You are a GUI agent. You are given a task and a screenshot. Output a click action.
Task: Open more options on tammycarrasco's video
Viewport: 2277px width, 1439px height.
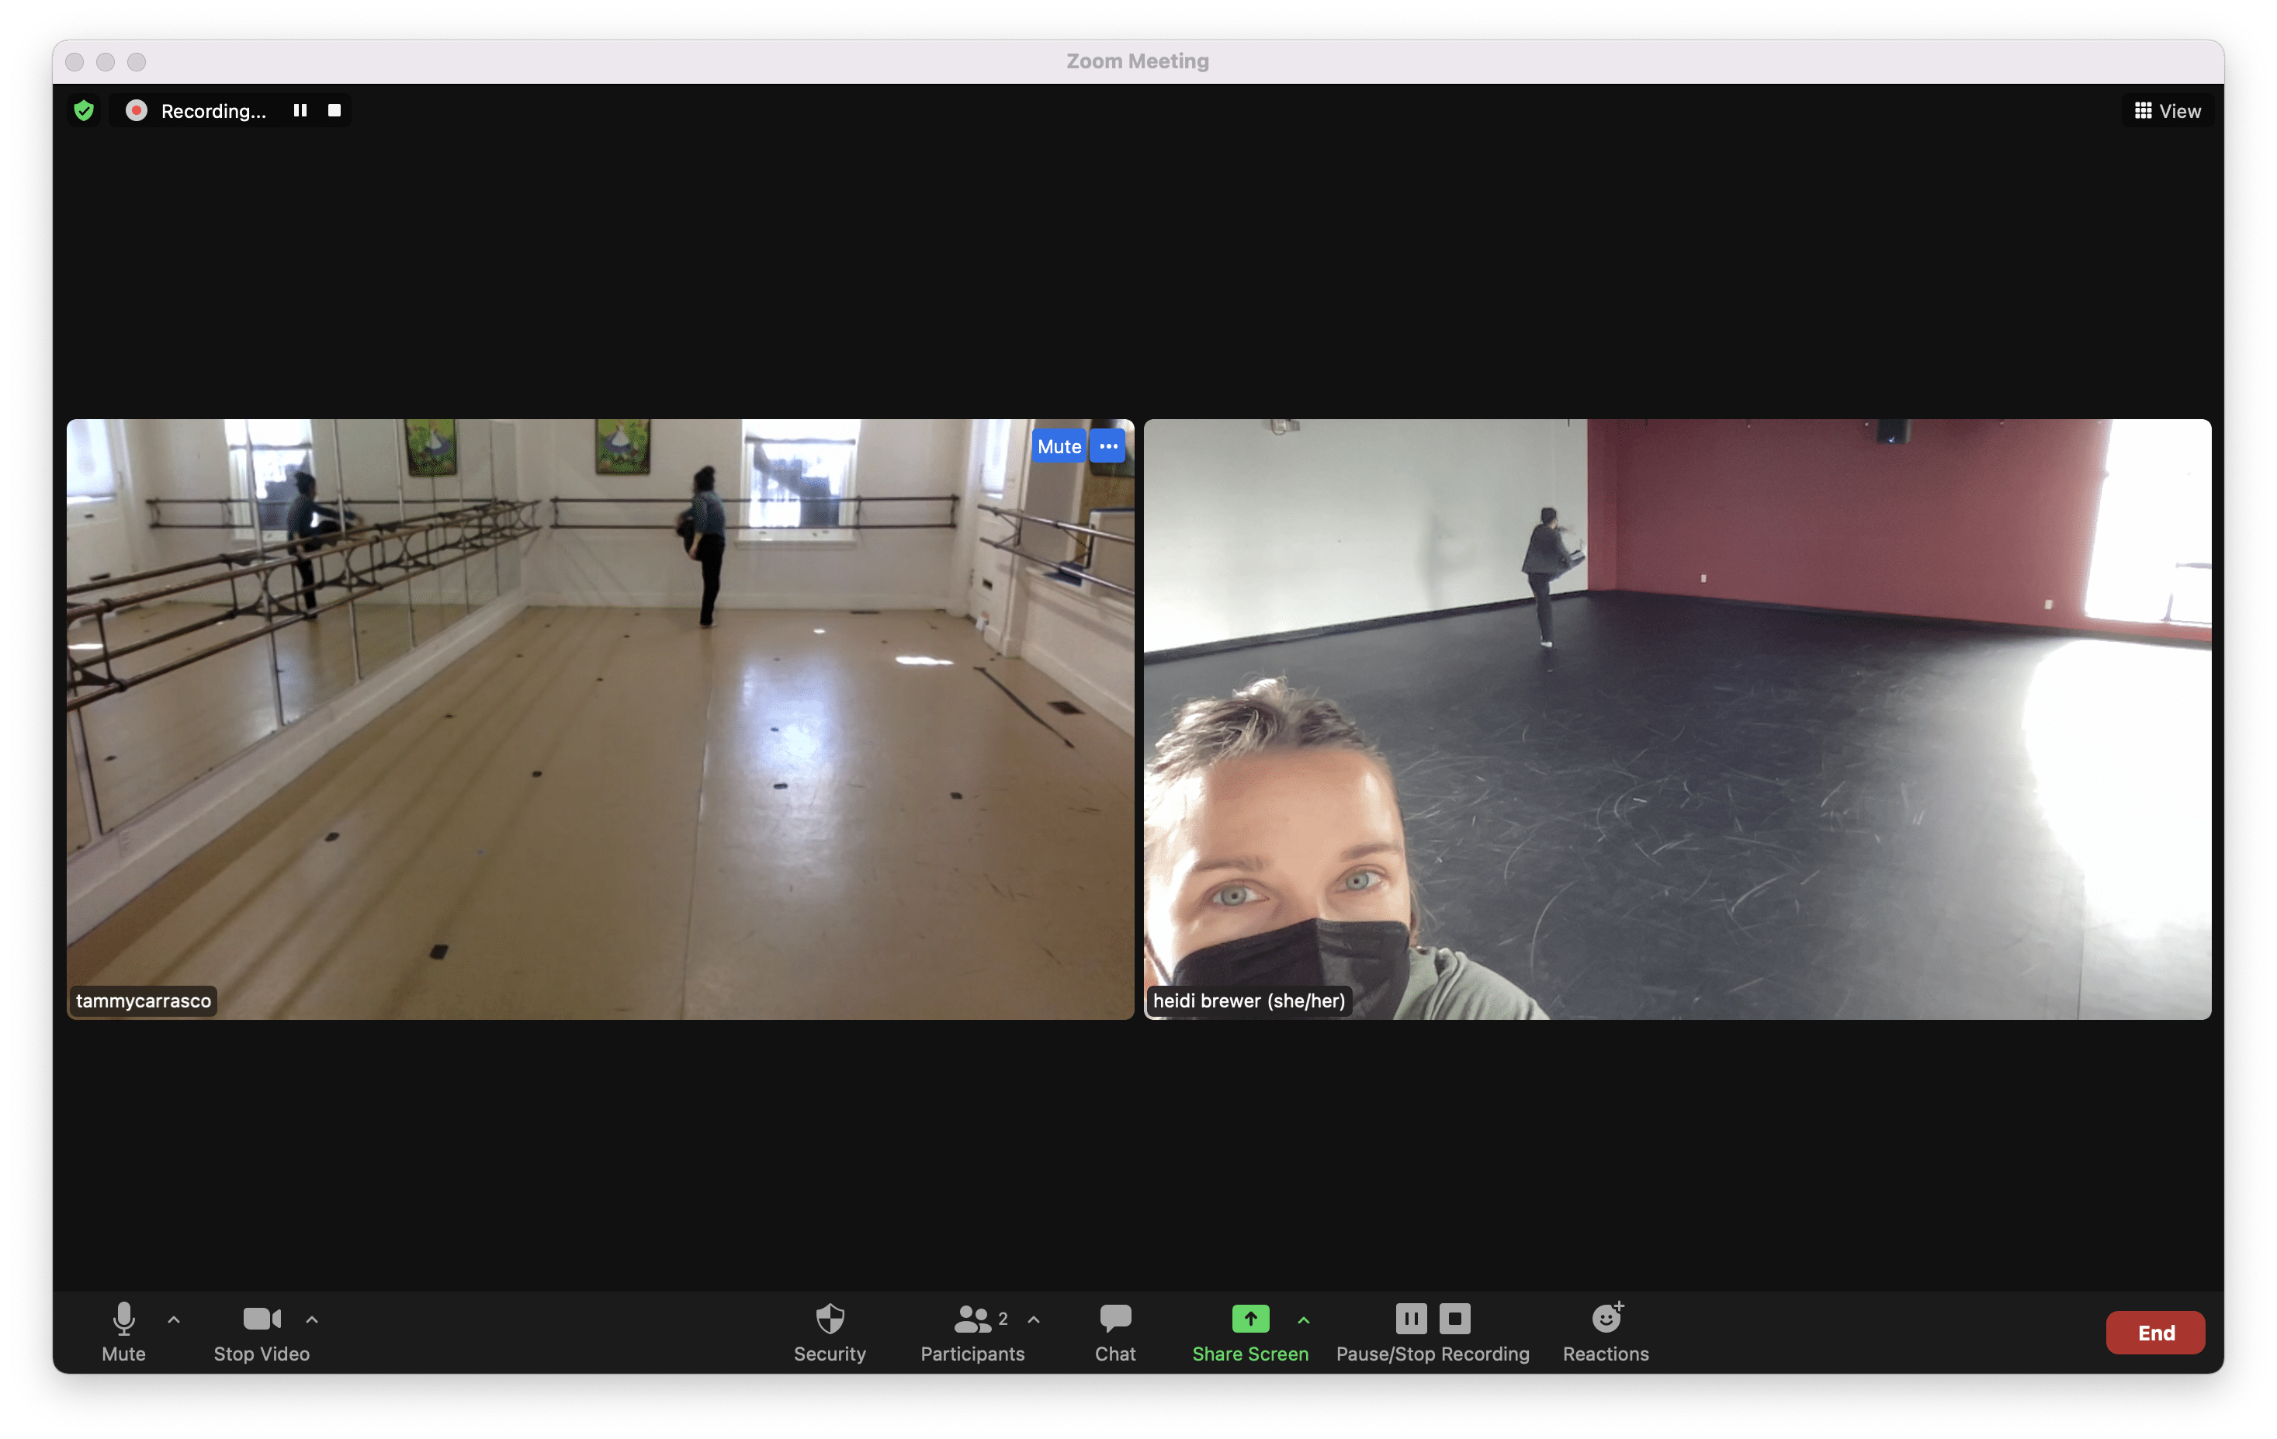click(x=1108, y=446)
